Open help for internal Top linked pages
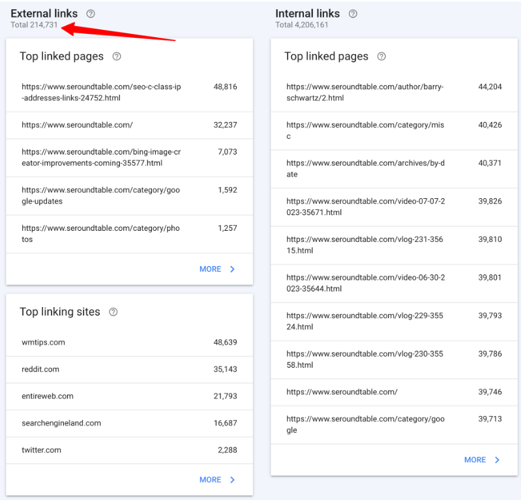The height and width of the screenshot is (502, 523). (381, 56)
